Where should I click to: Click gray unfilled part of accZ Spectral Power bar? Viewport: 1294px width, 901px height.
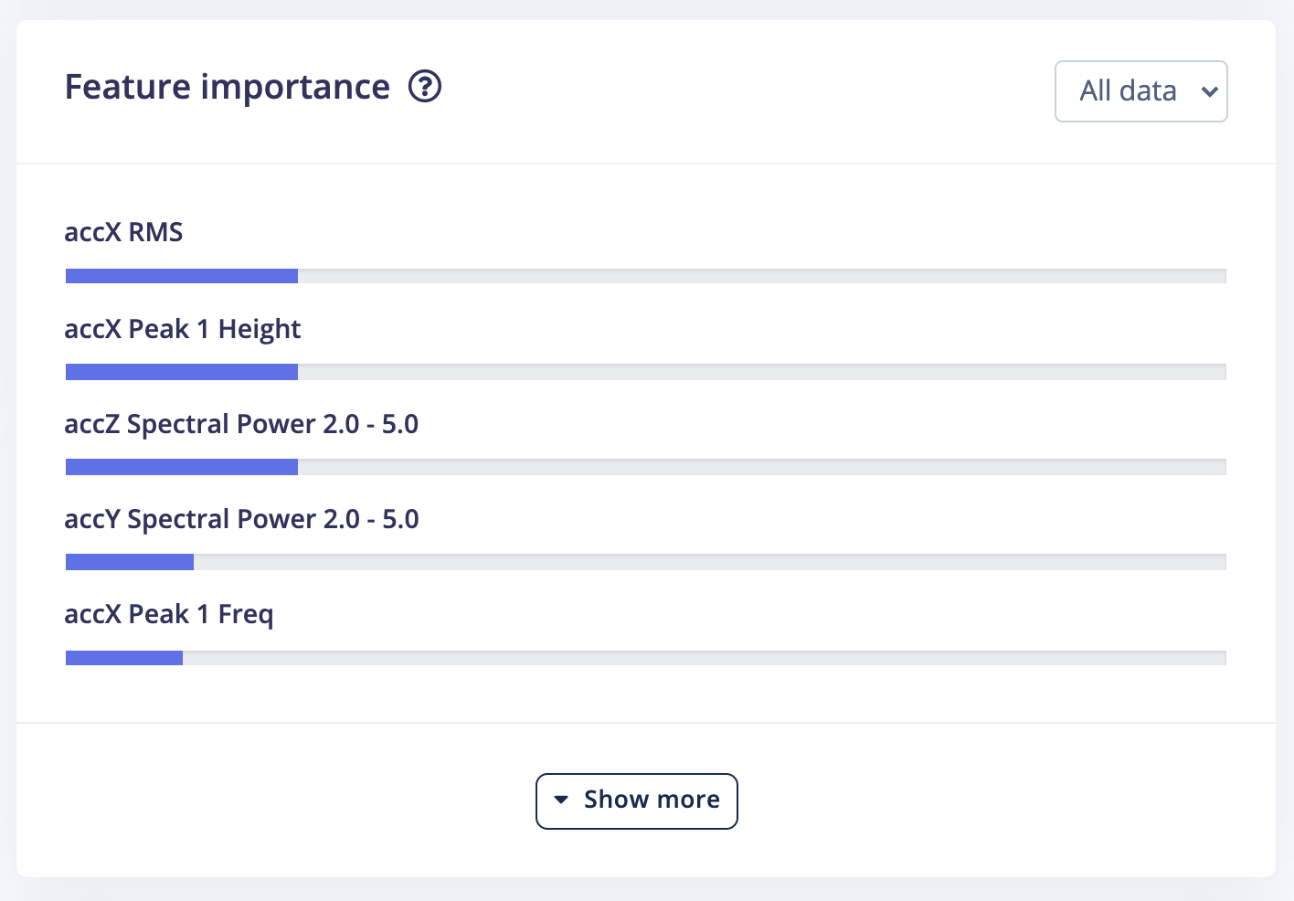(761, 467)
